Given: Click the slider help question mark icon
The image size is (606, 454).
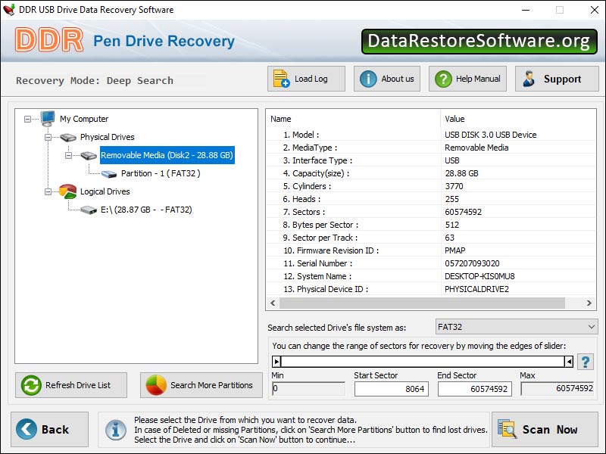Looking at the screenshot, I should tap(586, 362).
